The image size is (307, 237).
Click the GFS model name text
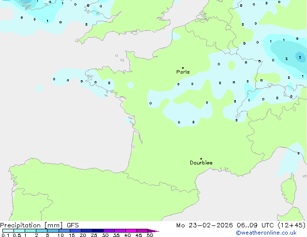[x=73, y=225]
